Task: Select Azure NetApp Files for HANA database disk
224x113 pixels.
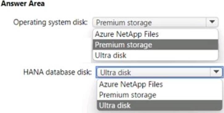Action: coord(159,84)
